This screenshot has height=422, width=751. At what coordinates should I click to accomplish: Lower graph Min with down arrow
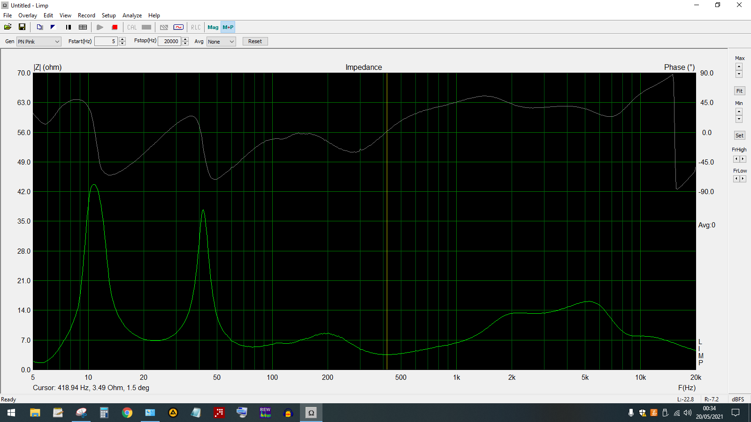tap(739, 119)
